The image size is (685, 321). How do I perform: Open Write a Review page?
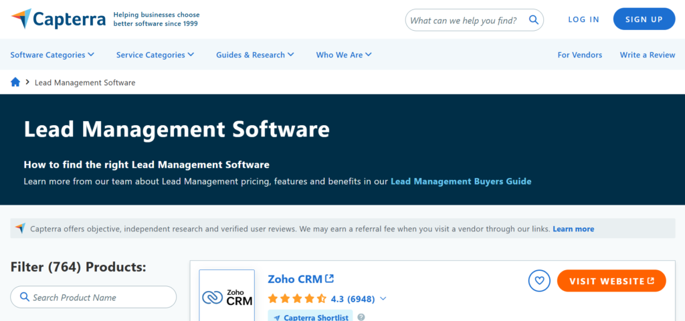pyautogui.click(x=648, y=55)
